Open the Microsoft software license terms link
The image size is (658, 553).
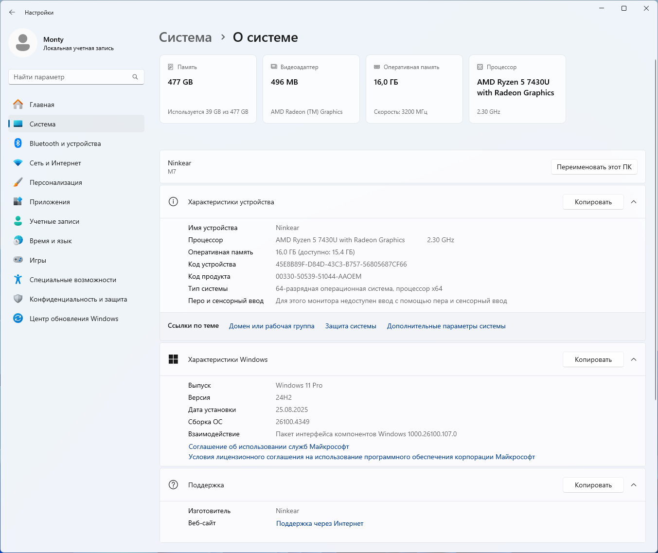point(361,457)
